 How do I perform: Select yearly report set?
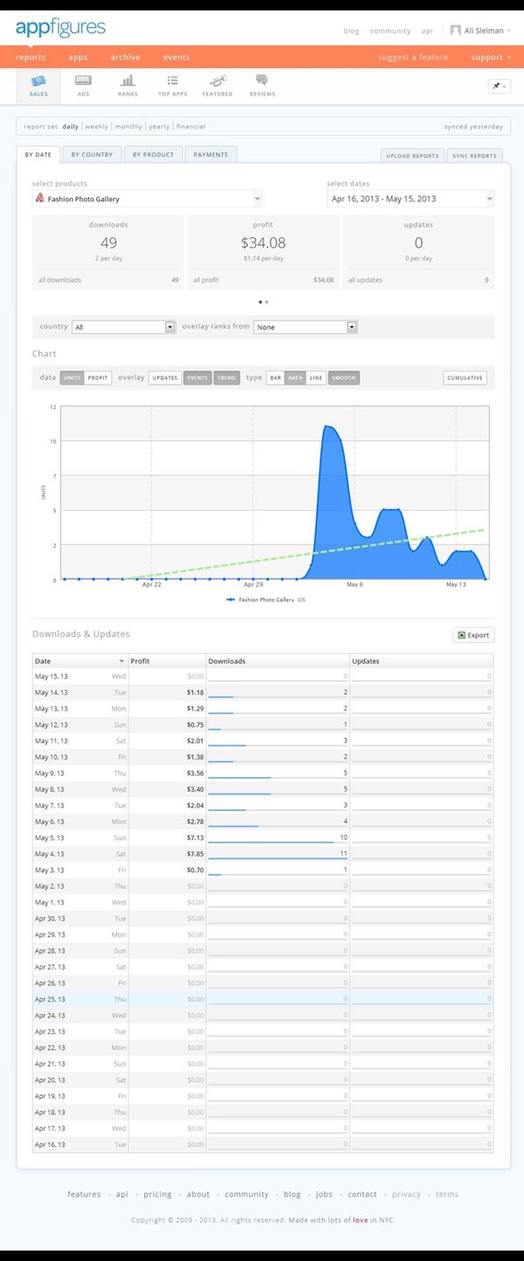(x=159, y=126)
